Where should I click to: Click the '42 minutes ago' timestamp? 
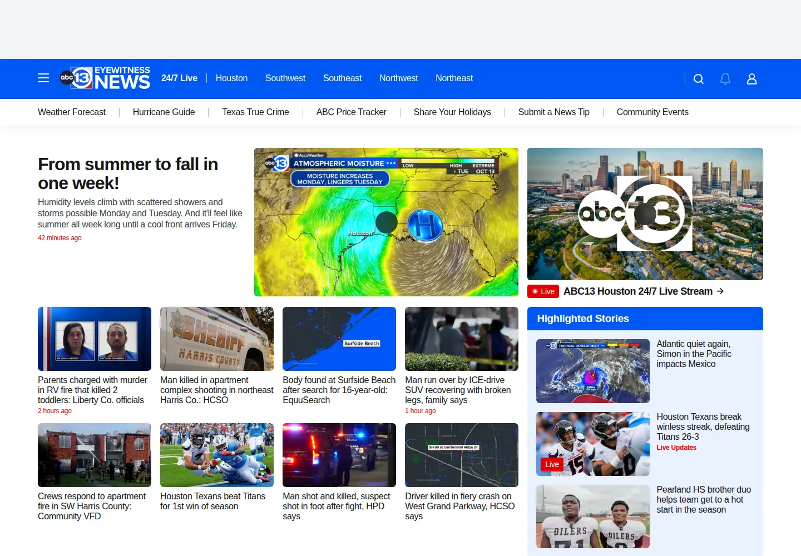tap(60, 238)
